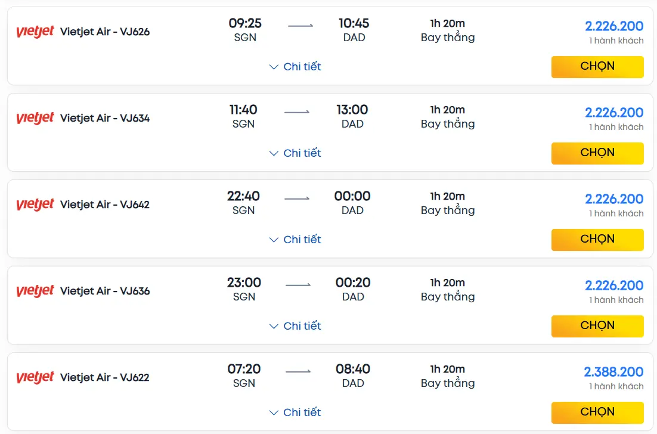Expand Chi tiết for the 11:40 flight
The width and height of the screenshot is (657, 434).
click(x=295, y=153)
